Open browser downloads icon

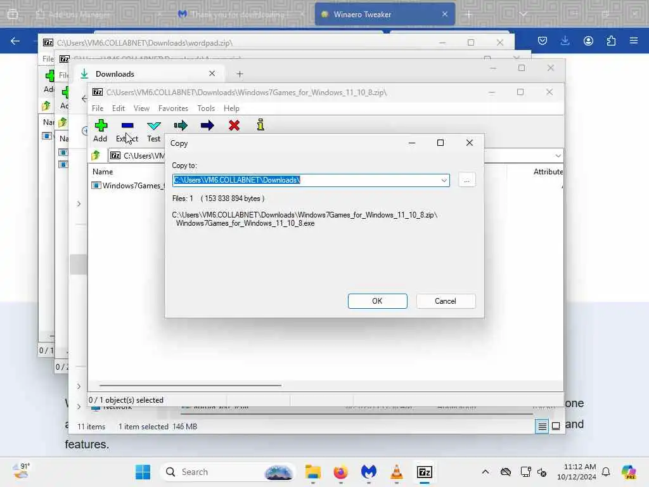(565, 41)
